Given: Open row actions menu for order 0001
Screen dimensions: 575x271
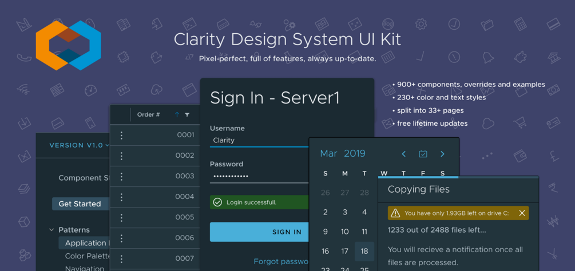Looking at the screenshot, I should click(121, 135).
